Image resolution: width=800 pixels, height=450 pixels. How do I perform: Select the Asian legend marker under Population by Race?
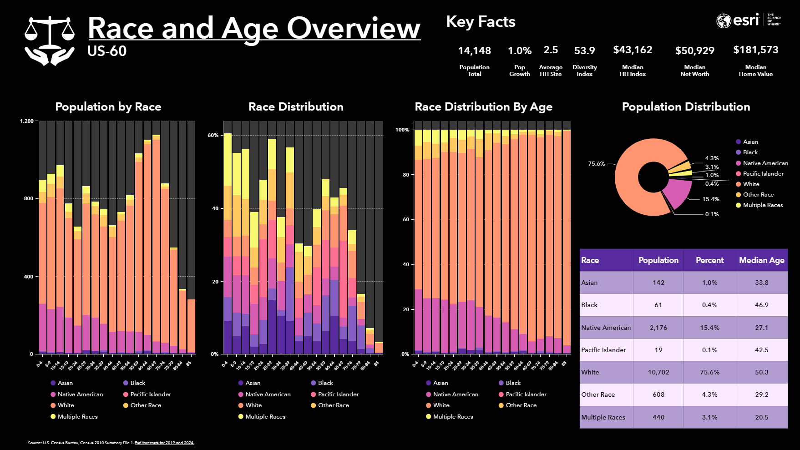[54, 383]
